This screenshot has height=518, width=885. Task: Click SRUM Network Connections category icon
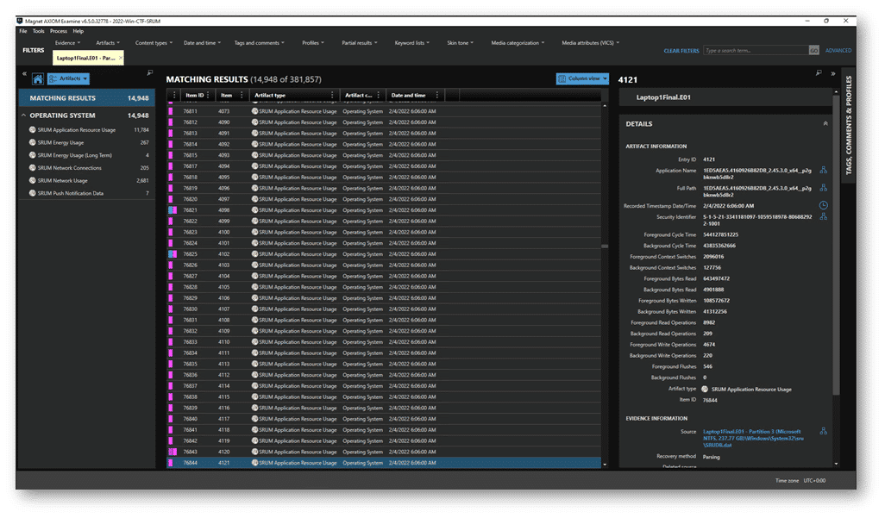point(32,167)
